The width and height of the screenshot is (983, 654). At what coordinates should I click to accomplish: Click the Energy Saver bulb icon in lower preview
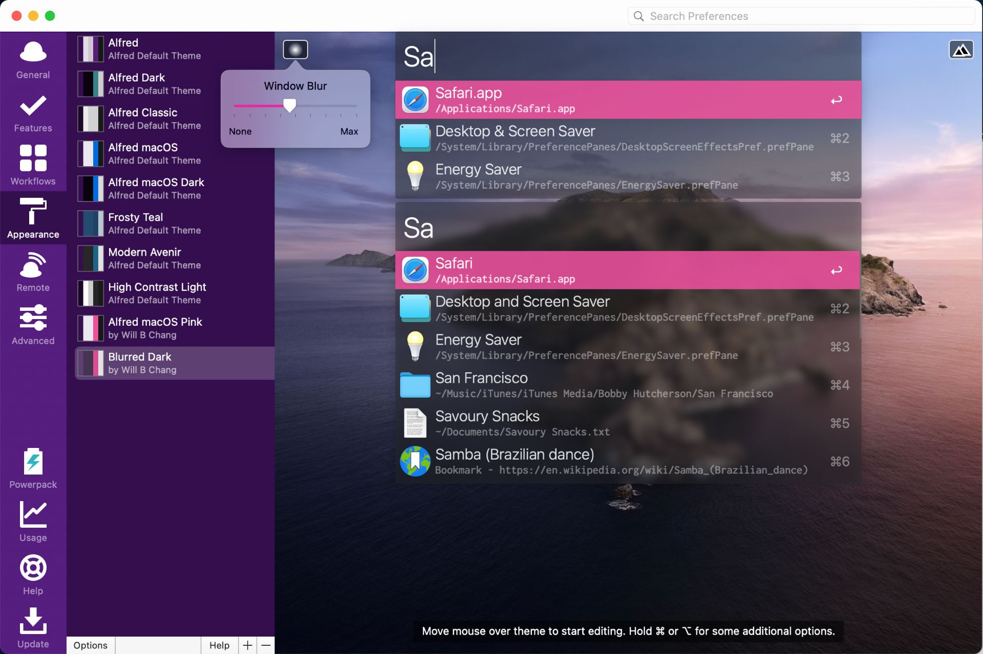coord(415,346)
